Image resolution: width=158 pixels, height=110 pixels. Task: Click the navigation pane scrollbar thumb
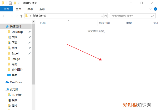(x=33, y=54)
